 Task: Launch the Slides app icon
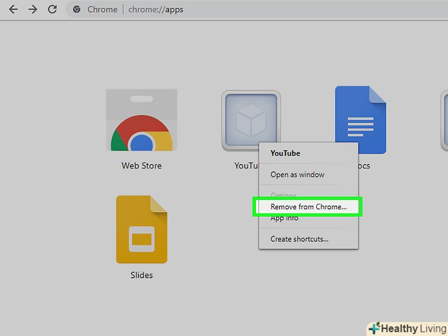click(x=142, y=230)
